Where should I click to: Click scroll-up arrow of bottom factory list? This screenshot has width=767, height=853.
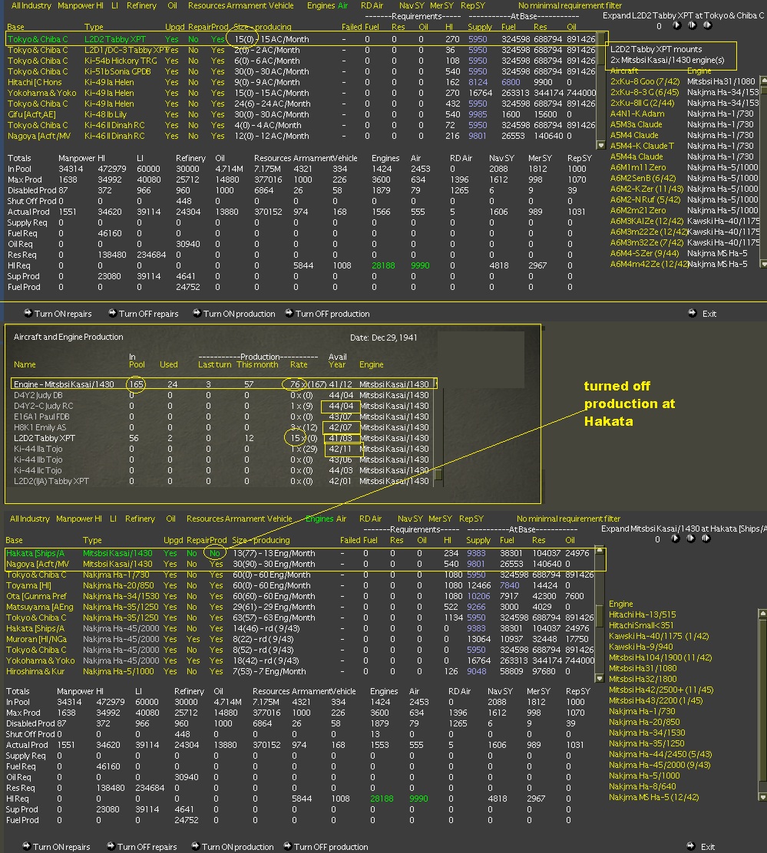[x=600, y=550]
